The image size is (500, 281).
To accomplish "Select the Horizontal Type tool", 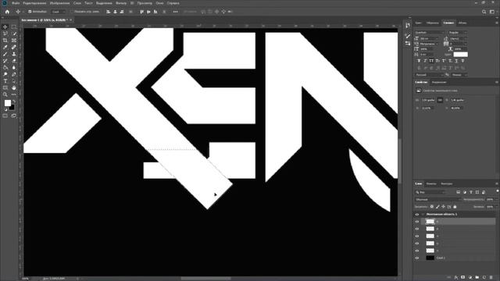I will 5,81.
